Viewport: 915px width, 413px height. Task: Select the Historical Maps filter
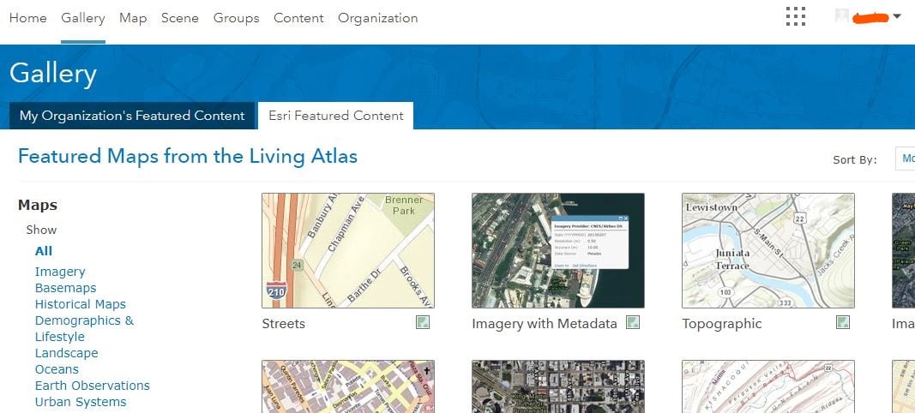pos(81,304)
